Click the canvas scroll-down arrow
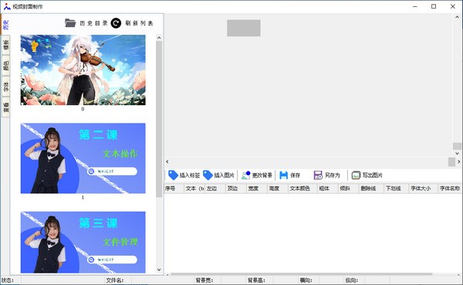This screenshot has height=285, width=463. (x=457, y=154)
